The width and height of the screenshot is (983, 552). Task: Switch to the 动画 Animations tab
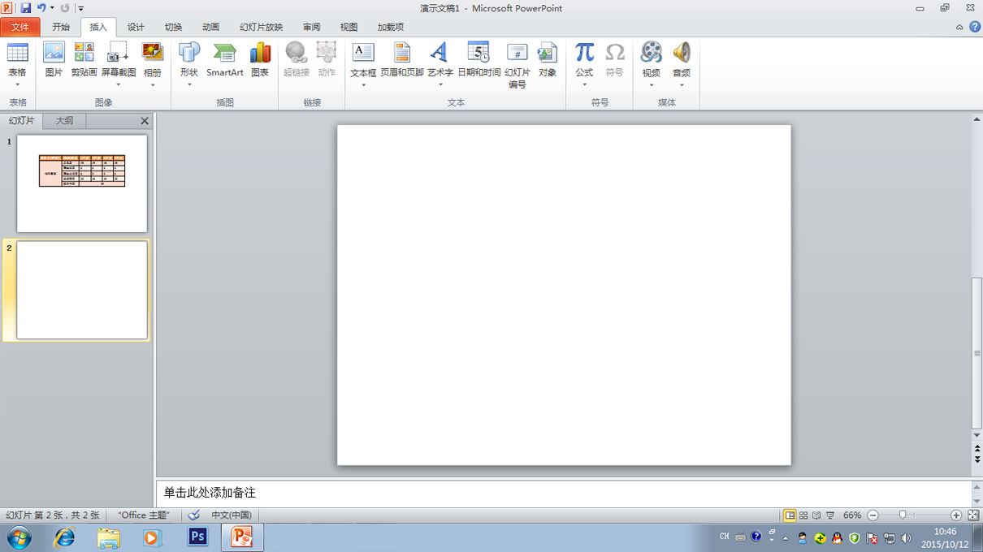pyautogui.click(x=210, y=27)
